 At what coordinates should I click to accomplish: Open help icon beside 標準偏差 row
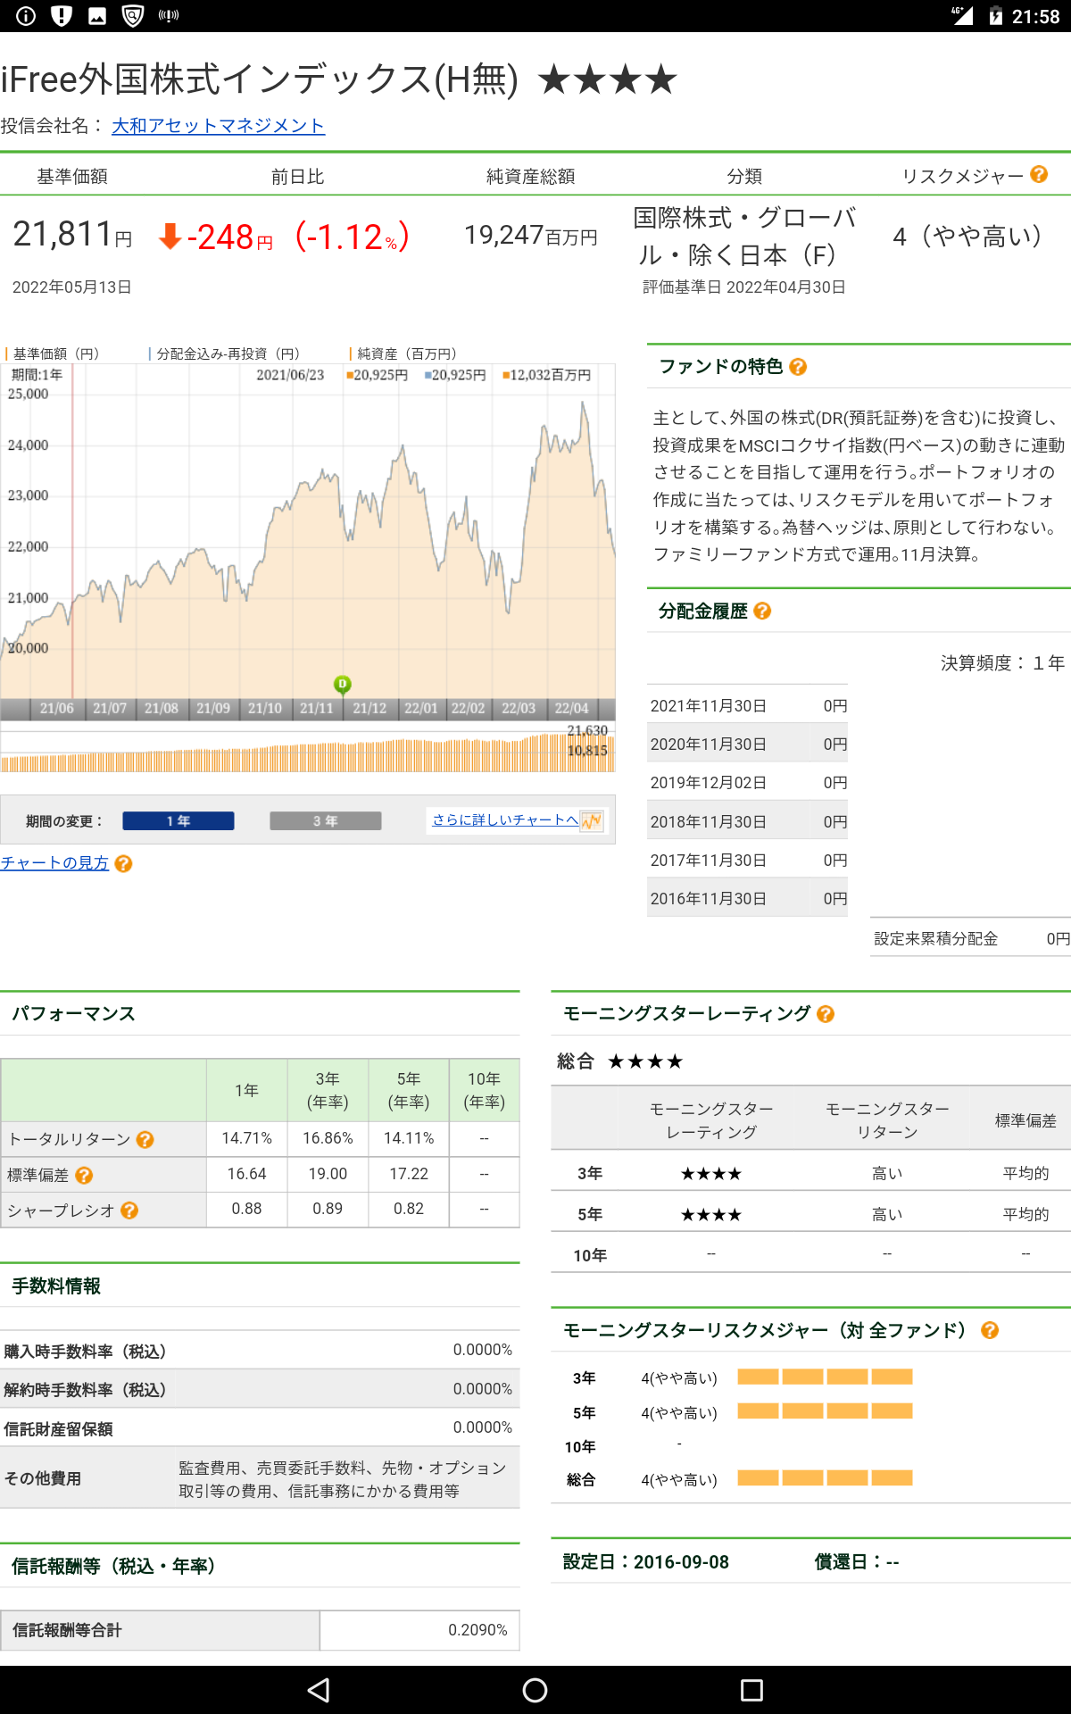pos(84,1176)
